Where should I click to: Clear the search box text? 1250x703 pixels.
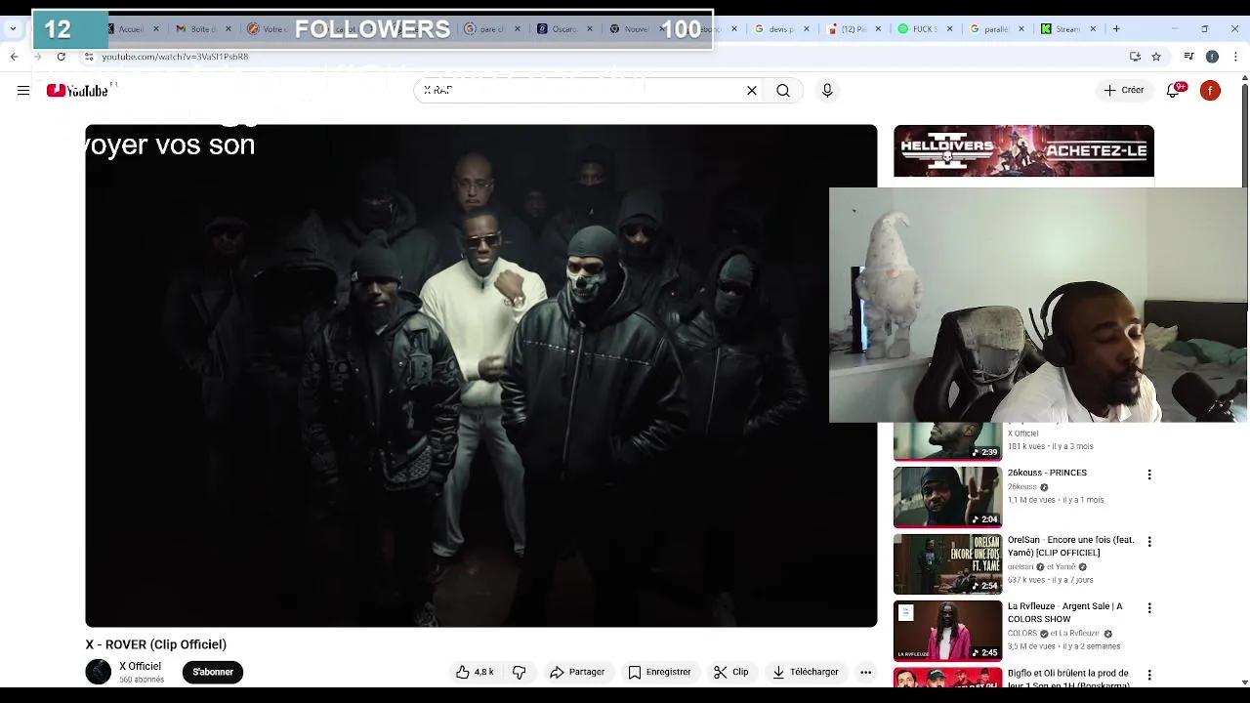[752, 91]
